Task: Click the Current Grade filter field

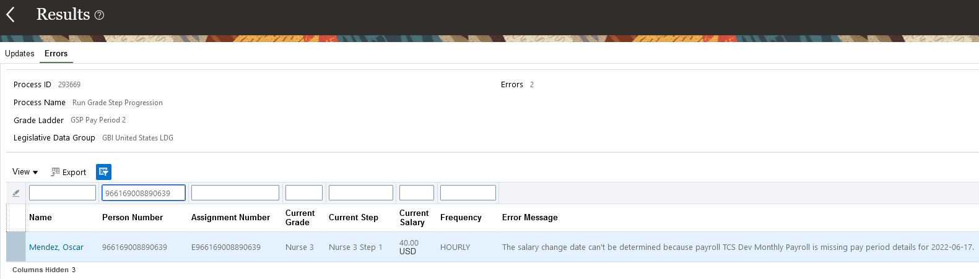Action: pyautogui.click(x=304, y=193)
